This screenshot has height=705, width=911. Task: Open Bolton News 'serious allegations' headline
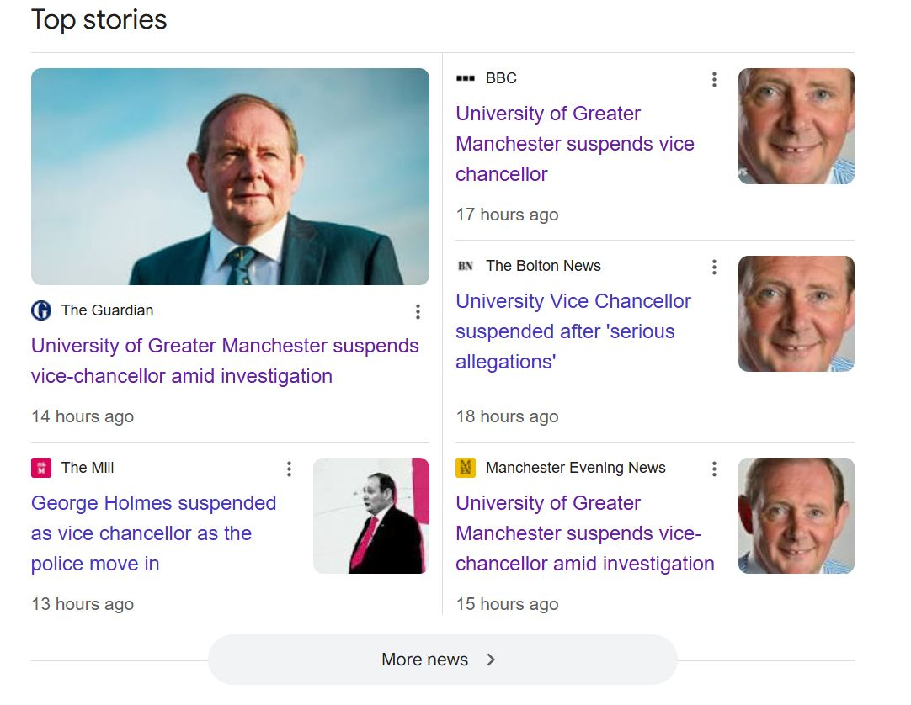click(573, 331)
